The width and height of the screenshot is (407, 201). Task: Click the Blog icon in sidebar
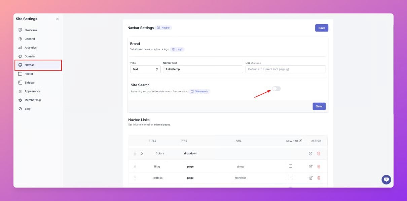(20, 109)
